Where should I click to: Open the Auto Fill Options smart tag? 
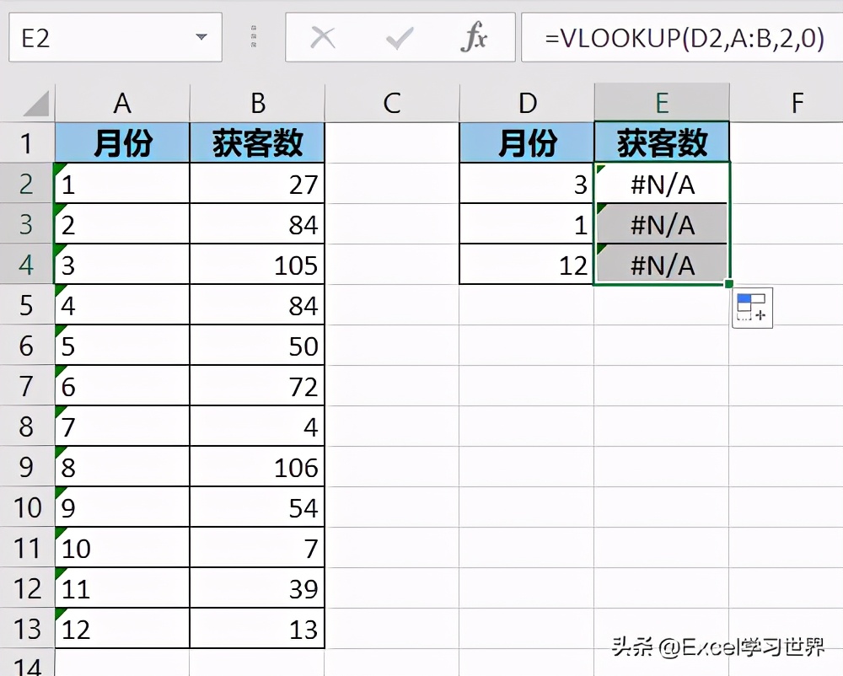(750, 308)
